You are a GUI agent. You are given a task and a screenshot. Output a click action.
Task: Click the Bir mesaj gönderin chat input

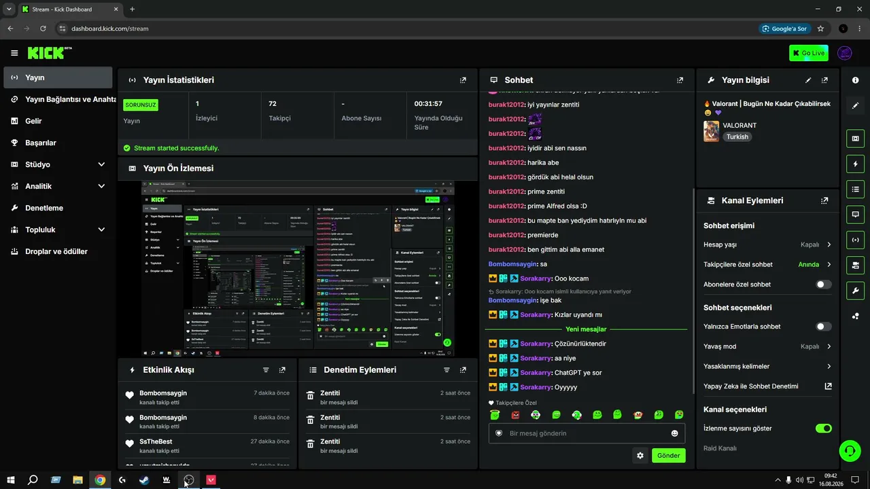[587, 433]
